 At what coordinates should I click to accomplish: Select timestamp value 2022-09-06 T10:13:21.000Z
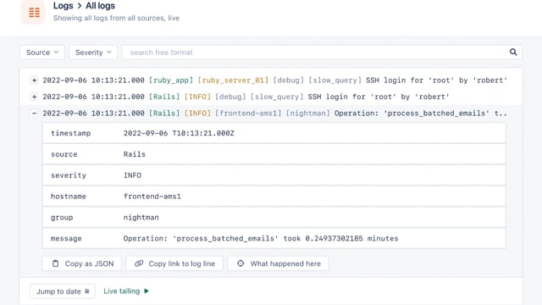(x=179, y=133)
